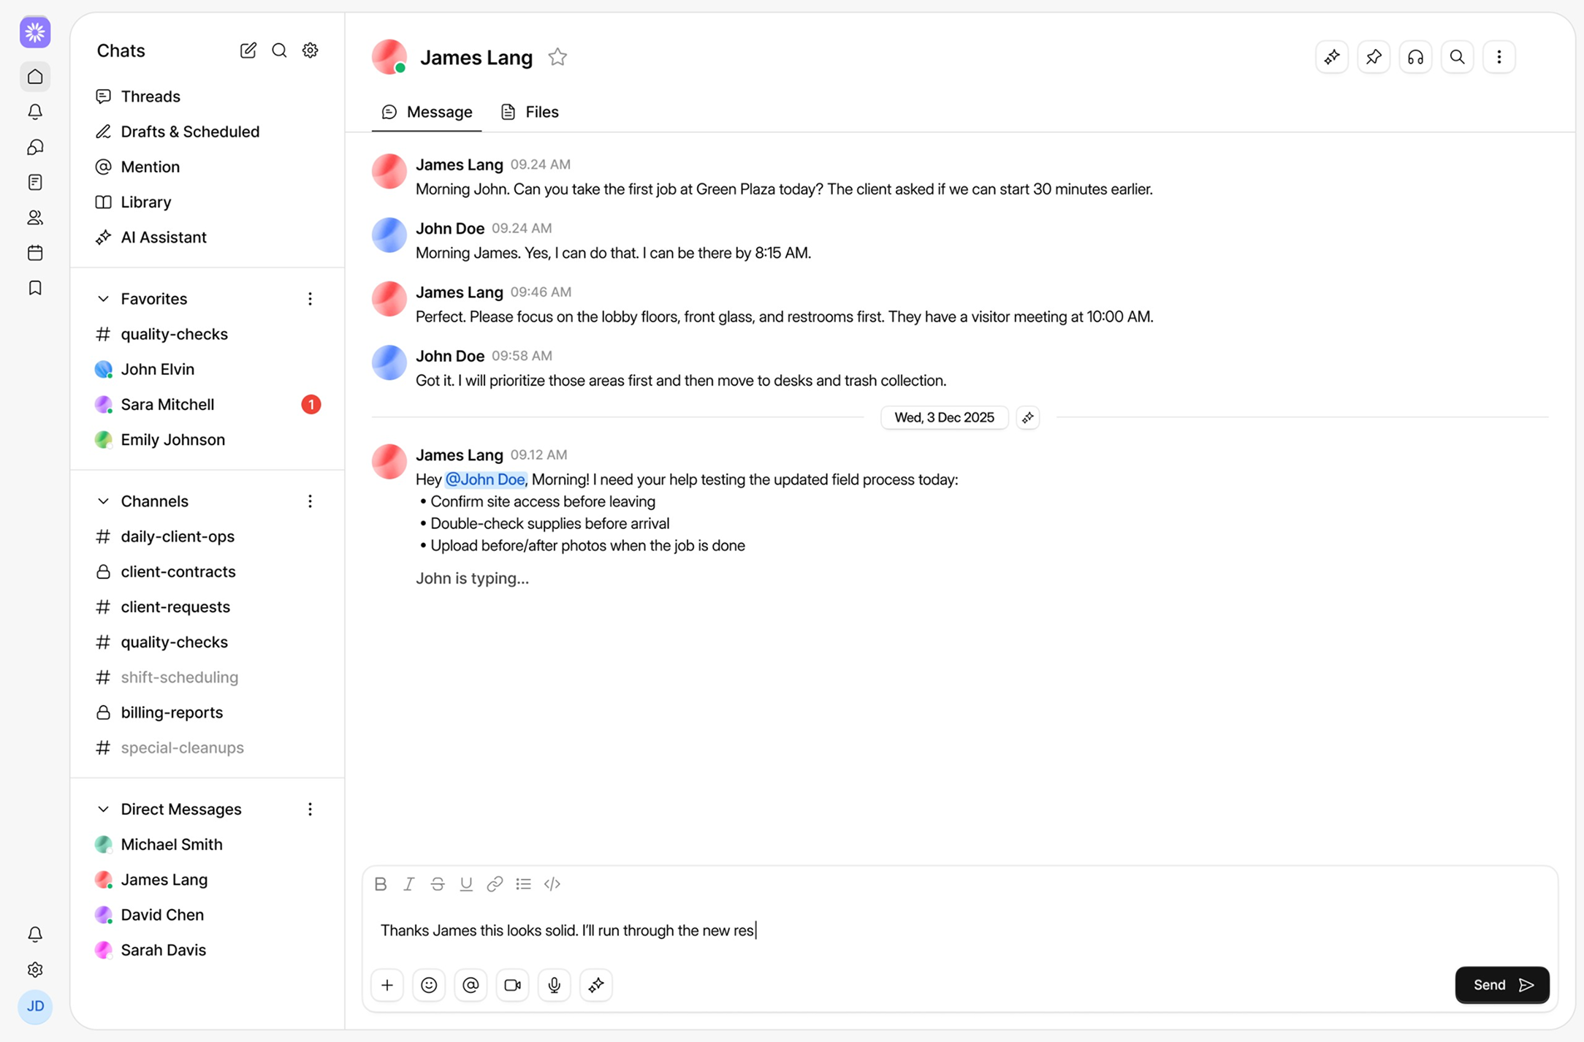Select the Message tab
1584x1042 pixels.
pos(427,112)
